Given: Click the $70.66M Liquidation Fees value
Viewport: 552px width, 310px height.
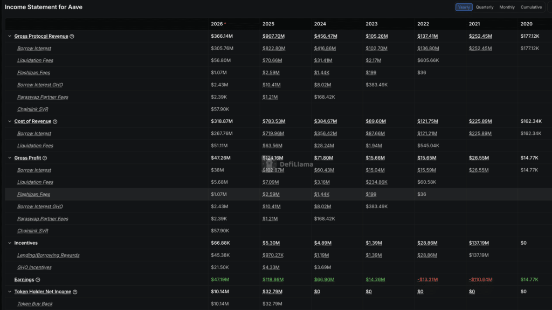Looking at the screenshot, I should tap(272, 60).
